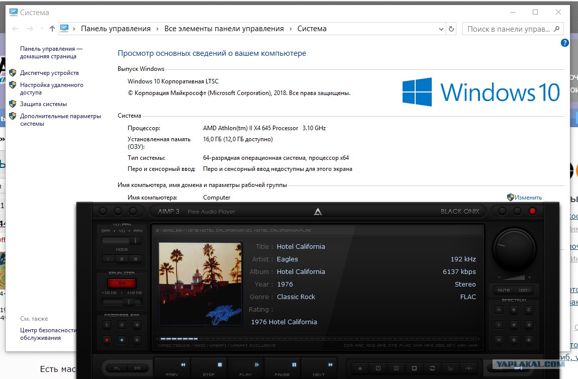This screenshot has width=578, height=379.
Task: Click the AIMP track progress bar
Action: click(x=317, y=338)
